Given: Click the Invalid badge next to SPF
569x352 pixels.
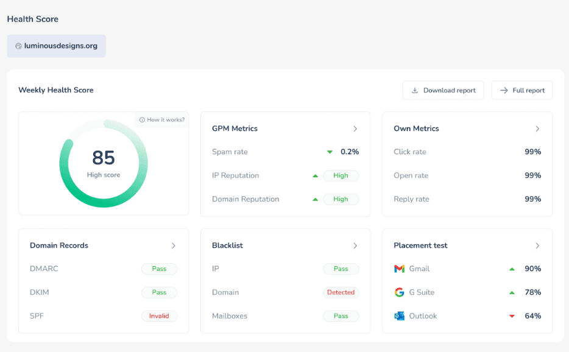Looking at the screenshot, I should pyautogui.click(x=159, y=316).
